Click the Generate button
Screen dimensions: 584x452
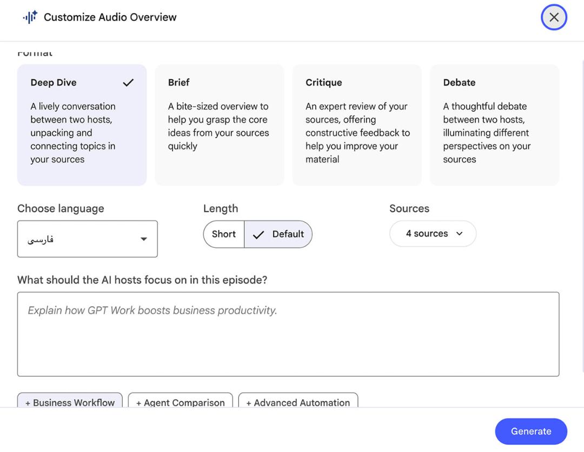click(531, 431)
